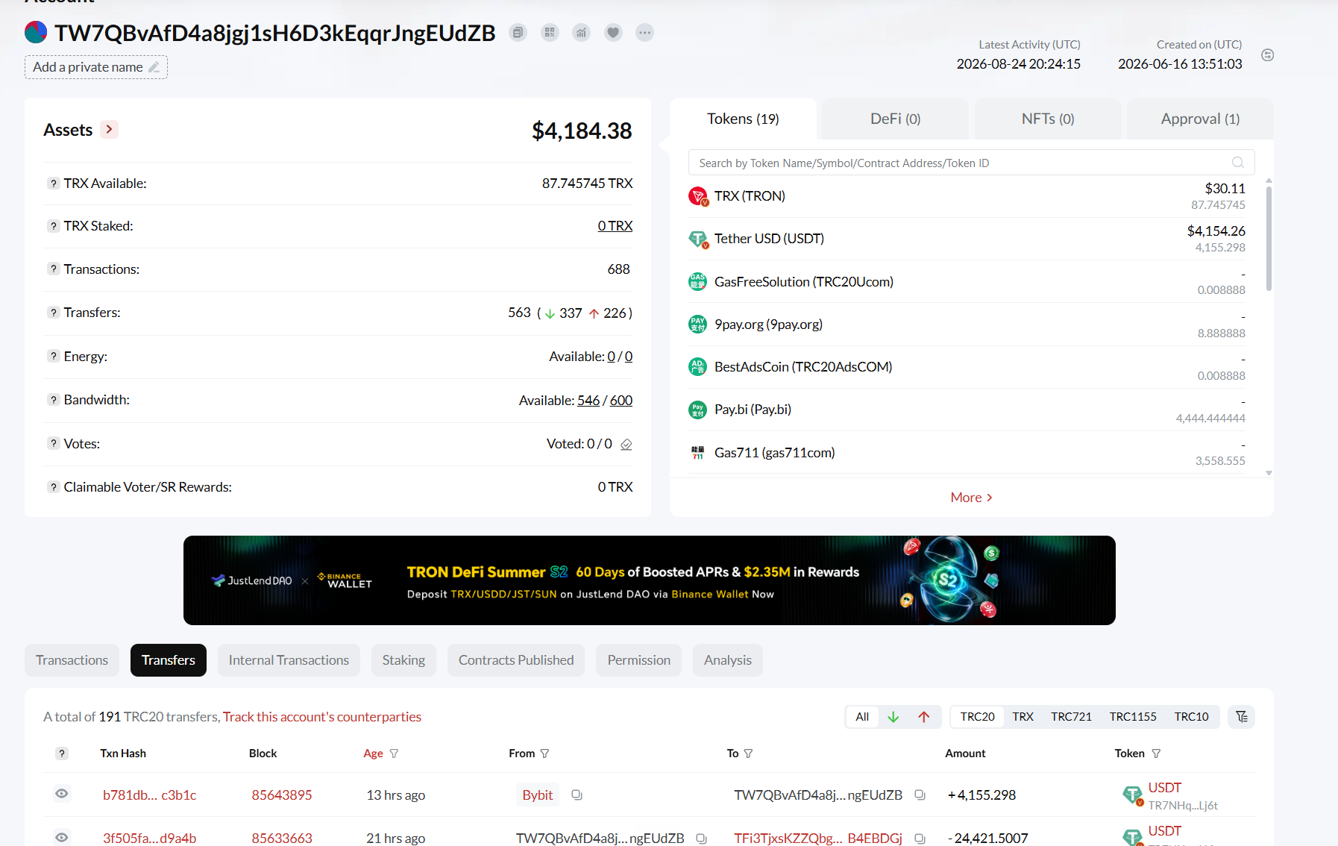This screenshot has height=846, width=1338.
Task: Click the TRX (TRON) token logo
Action: (x=698, y=196)
